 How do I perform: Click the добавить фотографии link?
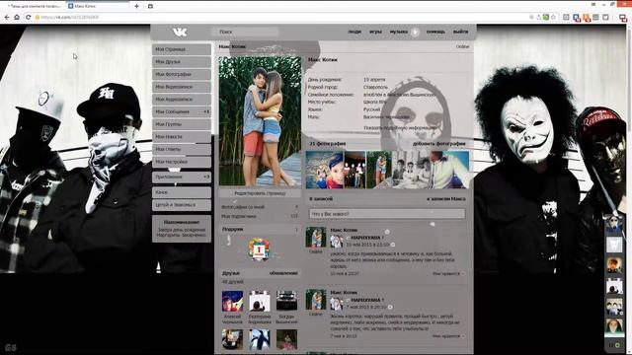pos(438,144)
